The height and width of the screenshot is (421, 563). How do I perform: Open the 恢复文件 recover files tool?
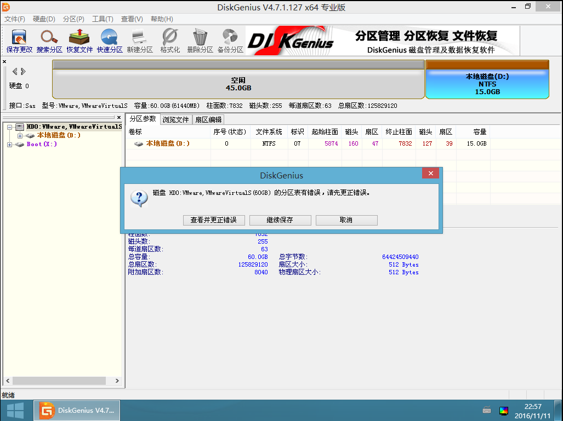pos(79,41)
